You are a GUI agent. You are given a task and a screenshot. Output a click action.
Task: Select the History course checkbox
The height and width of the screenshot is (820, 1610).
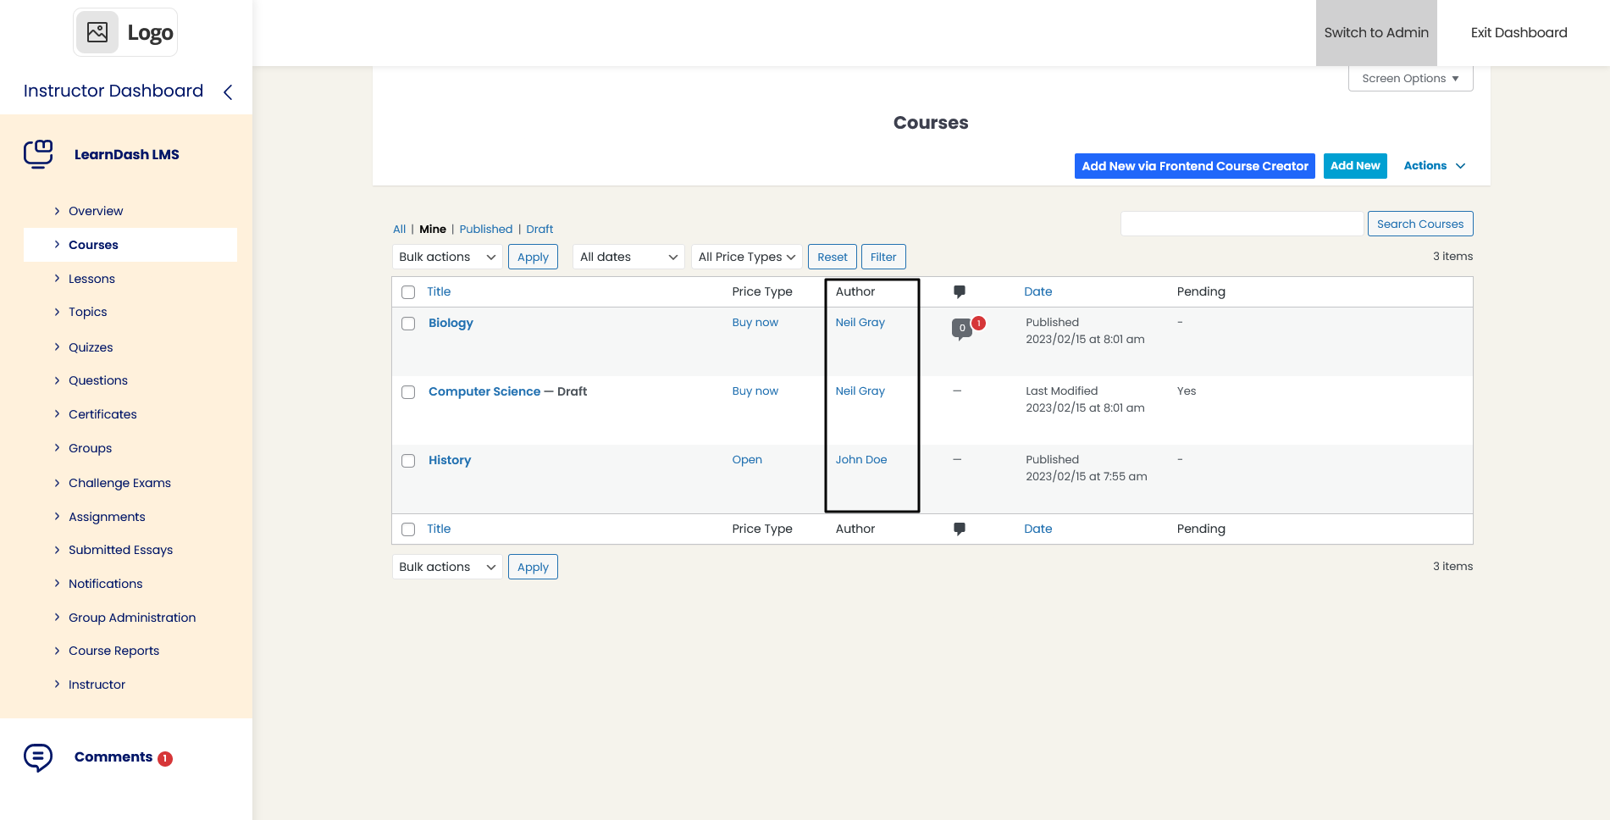pos(408,461)
